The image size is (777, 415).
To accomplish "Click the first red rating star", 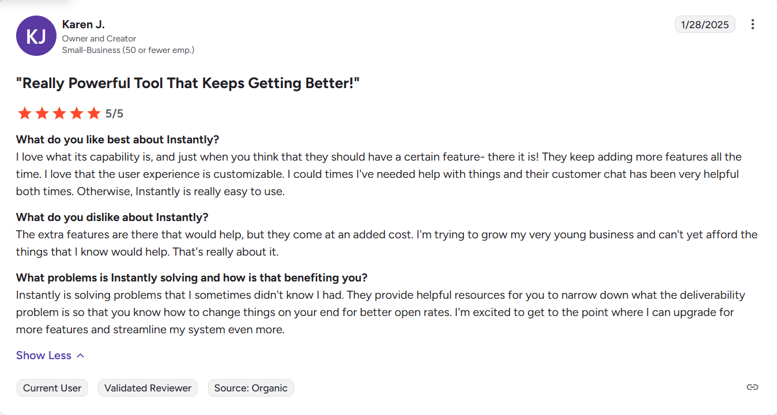I will click(25, 113).
